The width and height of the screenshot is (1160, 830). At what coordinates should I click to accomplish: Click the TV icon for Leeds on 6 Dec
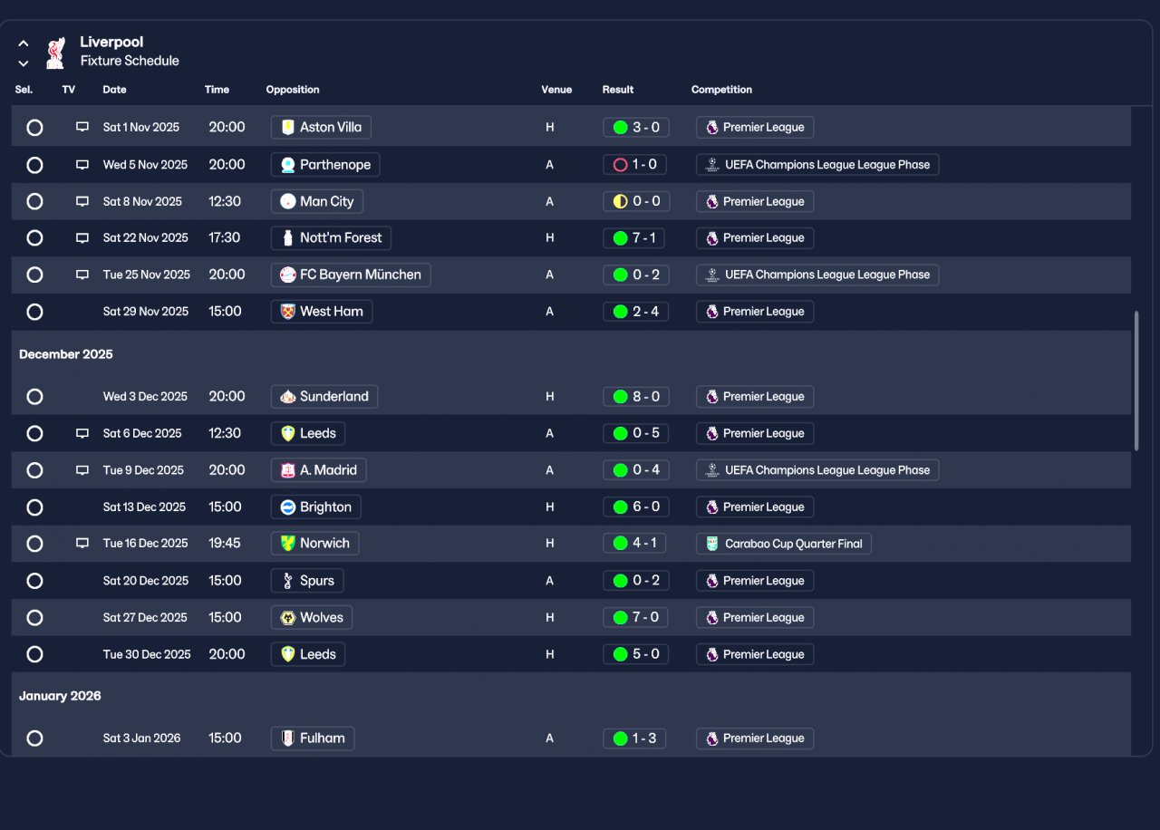pyautogui.click(x=82, y=434)
